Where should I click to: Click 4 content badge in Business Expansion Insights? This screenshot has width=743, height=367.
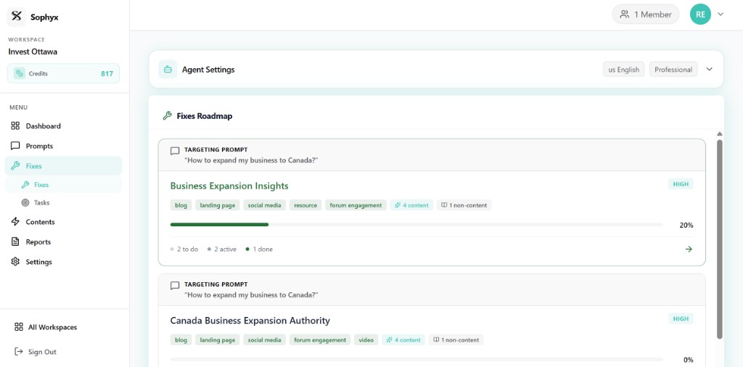point(411,205)
